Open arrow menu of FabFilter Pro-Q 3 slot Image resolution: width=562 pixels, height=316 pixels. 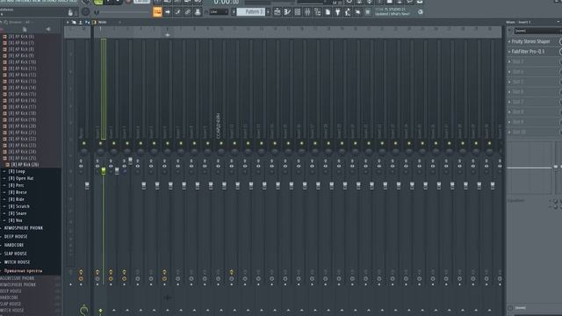point(509,52)
